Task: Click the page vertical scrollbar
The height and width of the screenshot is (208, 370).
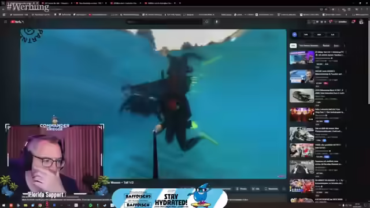Action: pyautogui.click(x=369, y=66)
